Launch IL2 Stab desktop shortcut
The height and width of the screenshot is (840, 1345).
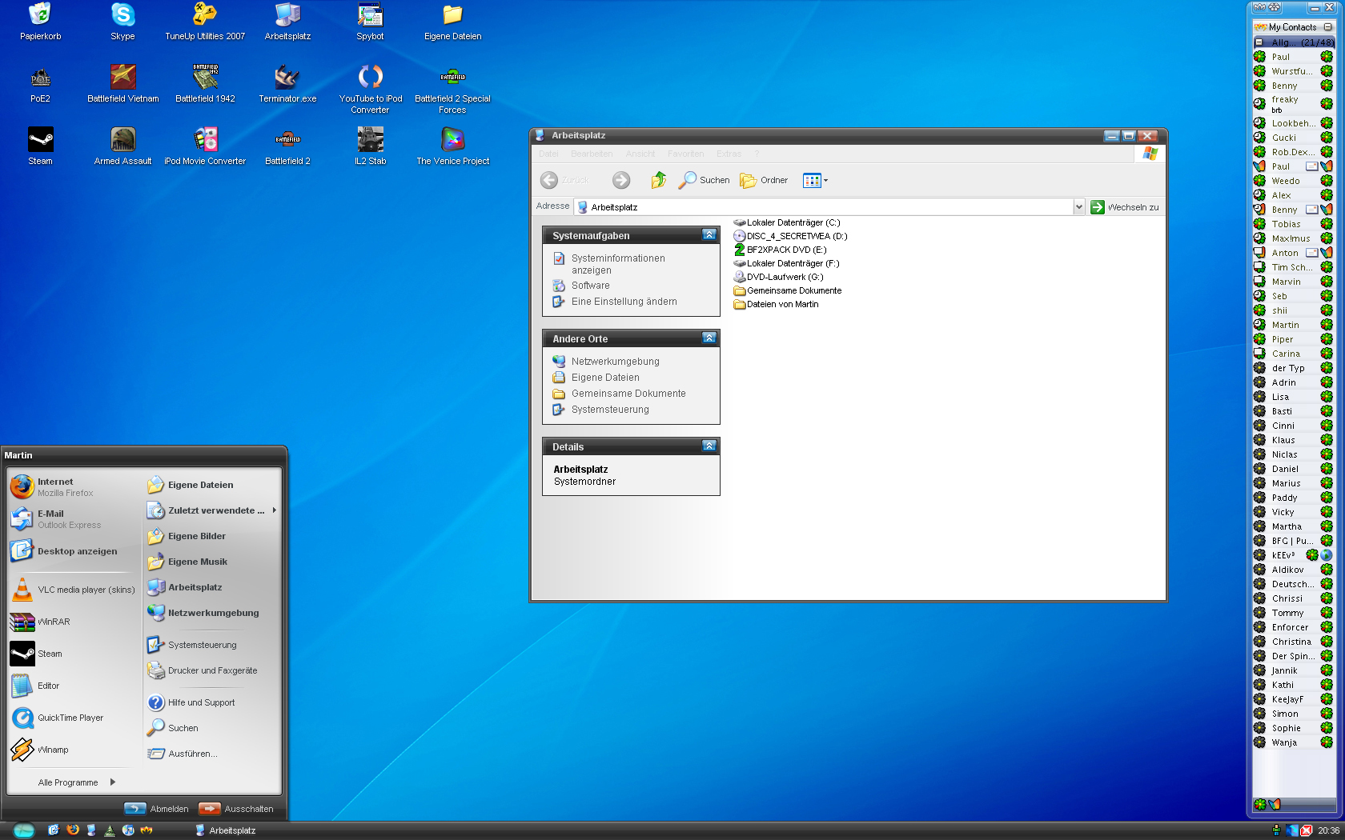pyautogui.click(x=370, y=146)
